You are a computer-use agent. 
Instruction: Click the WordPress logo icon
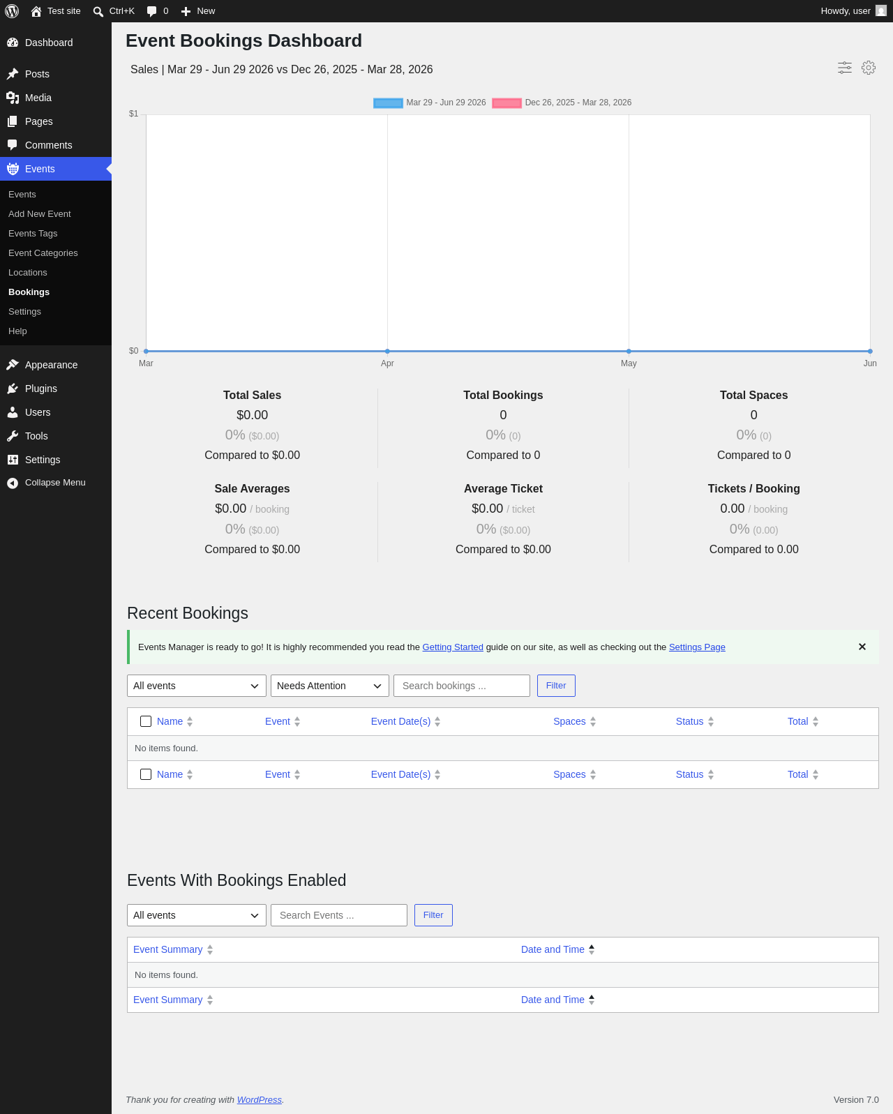pos(12,11)
